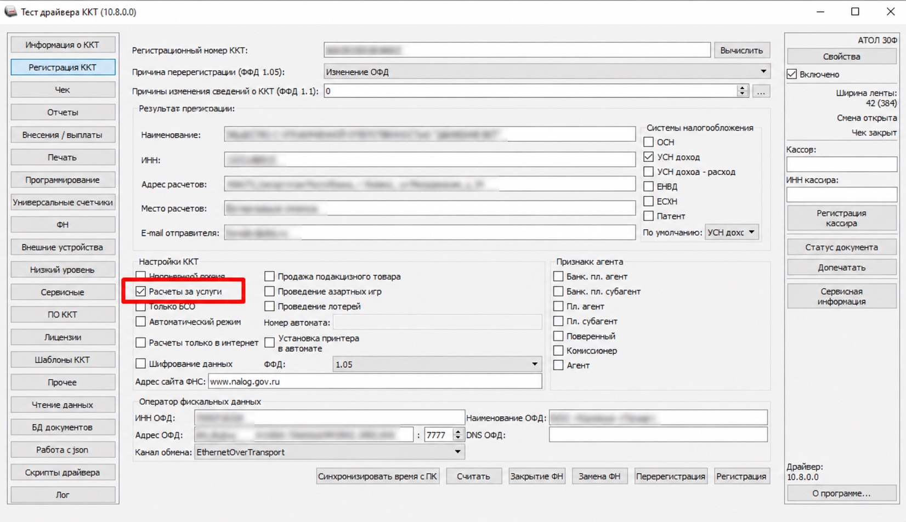Viewport: 906px width, 522px height.
Task: Open Внесения / выплаты section
Action: coord(63,135)
